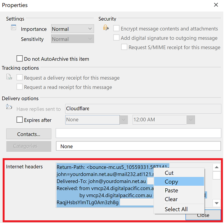Viewport: 224px width, 223px height.
Task: Choose Paste from the context menu
Action: click(179, 190)
